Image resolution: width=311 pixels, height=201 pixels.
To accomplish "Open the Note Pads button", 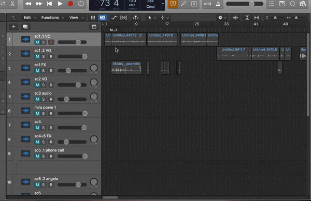I will (x=282, y=4).
